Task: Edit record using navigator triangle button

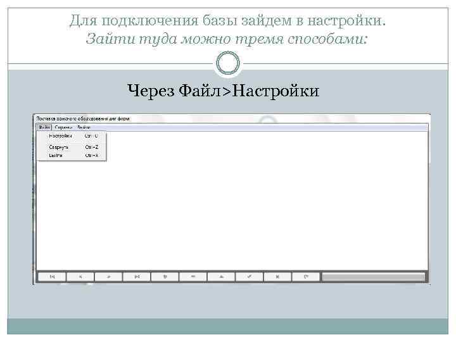Action: (x=221, y=277)
